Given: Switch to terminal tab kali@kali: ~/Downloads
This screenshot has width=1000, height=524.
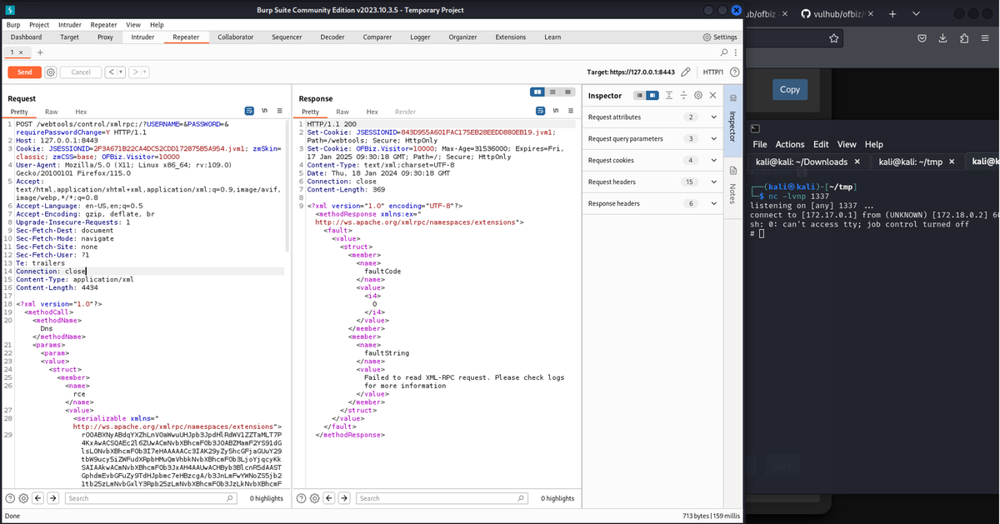Looking at the screenshot, I should coord(802,162).
